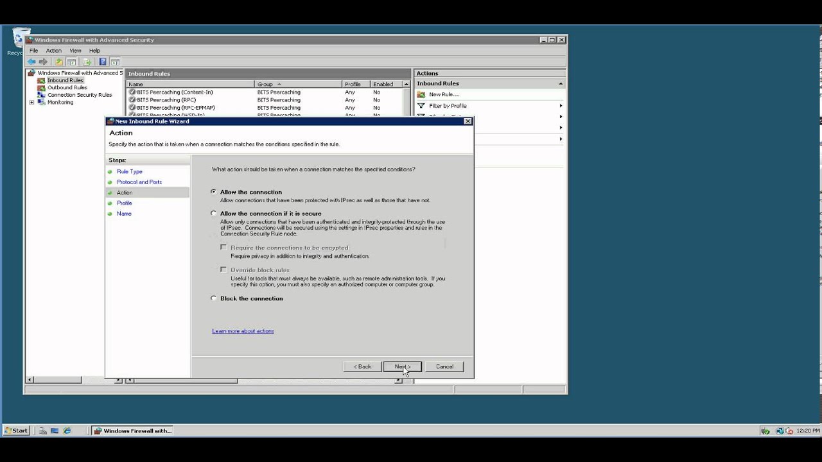822x462 pixels.
Task: Go to the Protocol and Ports wizard step
Action: click(x=139, y=182)
